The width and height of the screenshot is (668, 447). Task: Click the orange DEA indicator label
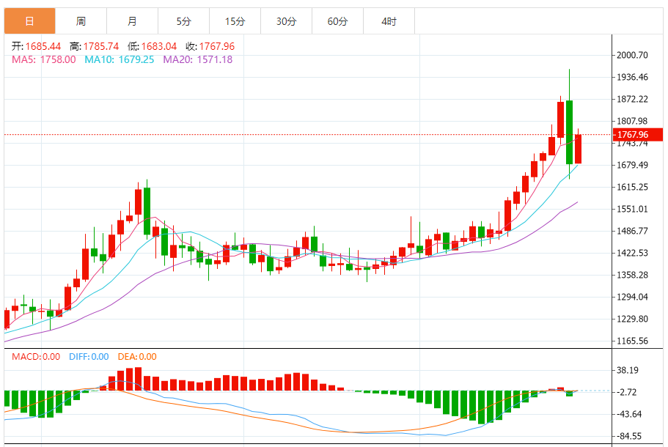(x=137, y=357)
